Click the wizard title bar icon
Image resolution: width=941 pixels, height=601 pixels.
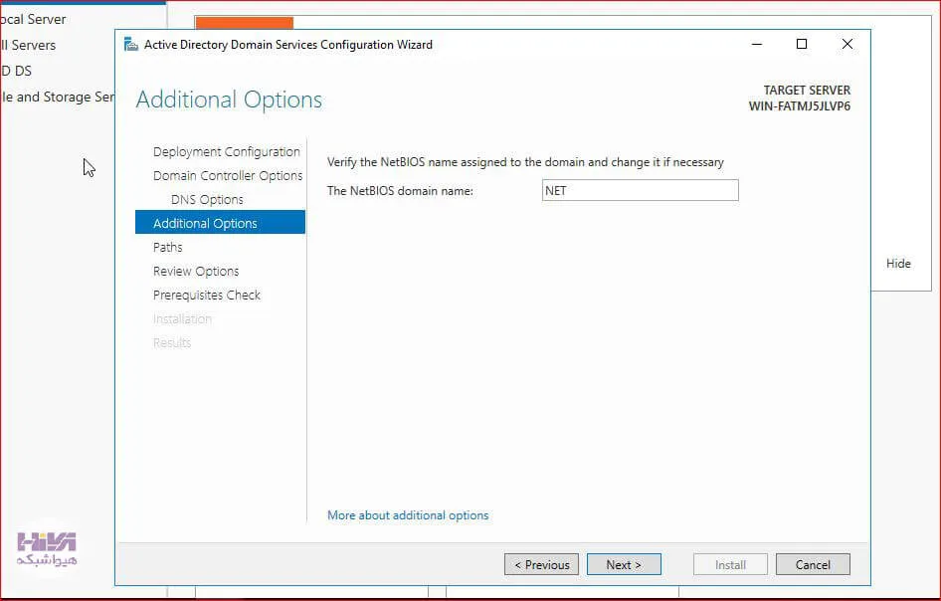coord(131,45)
